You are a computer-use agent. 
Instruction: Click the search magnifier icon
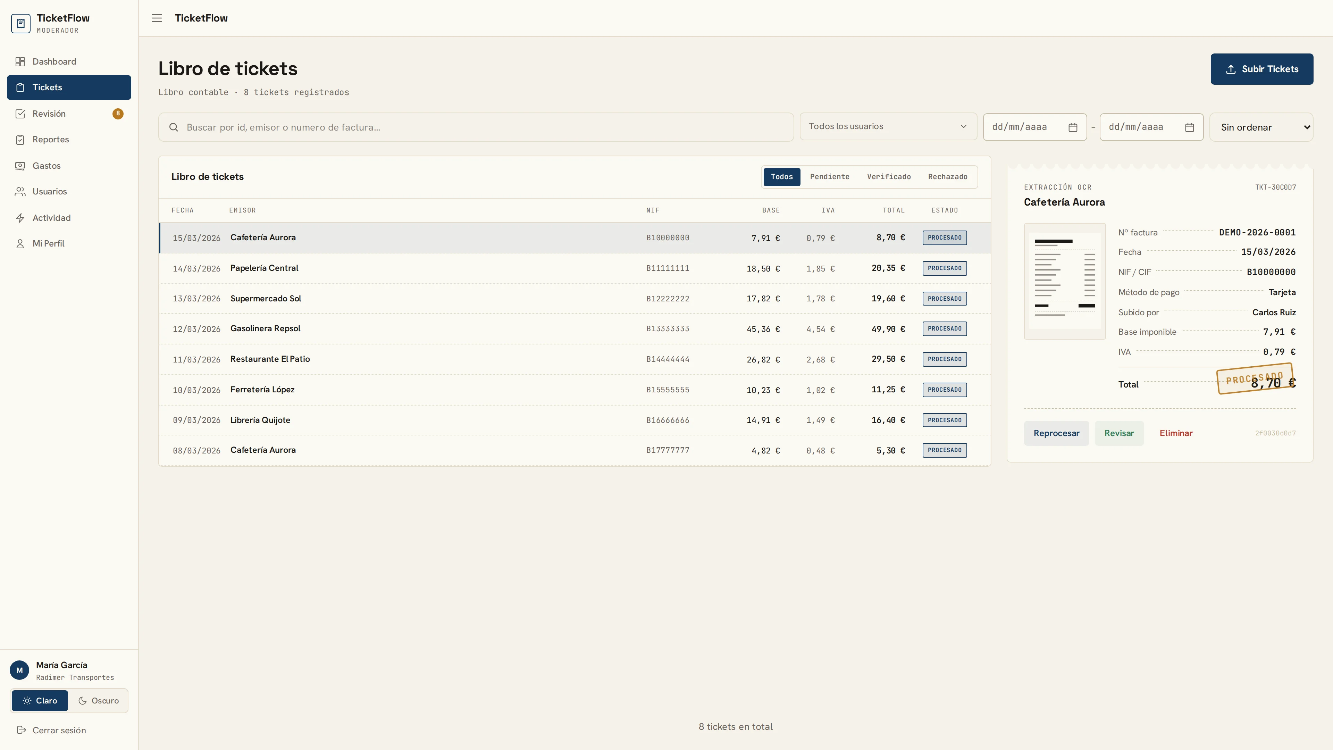(174, 127)
